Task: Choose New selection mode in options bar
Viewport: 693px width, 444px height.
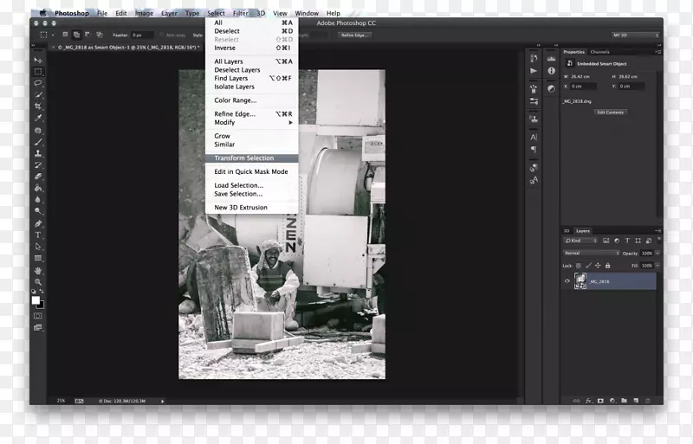Action: coord(66,35)
